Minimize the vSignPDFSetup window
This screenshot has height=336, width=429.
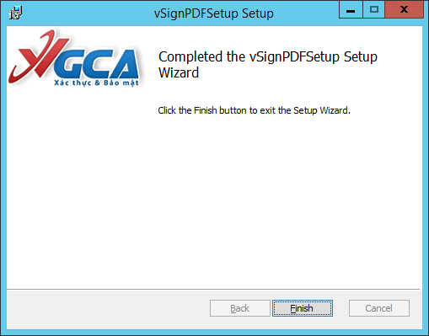[351, 9]
